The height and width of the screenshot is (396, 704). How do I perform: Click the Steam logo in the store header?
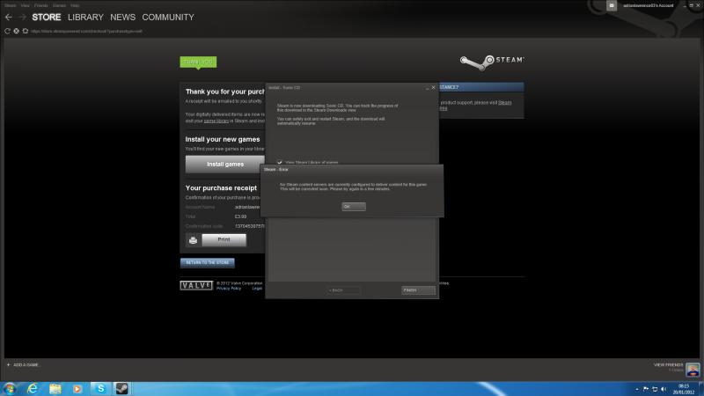point(492,62)
